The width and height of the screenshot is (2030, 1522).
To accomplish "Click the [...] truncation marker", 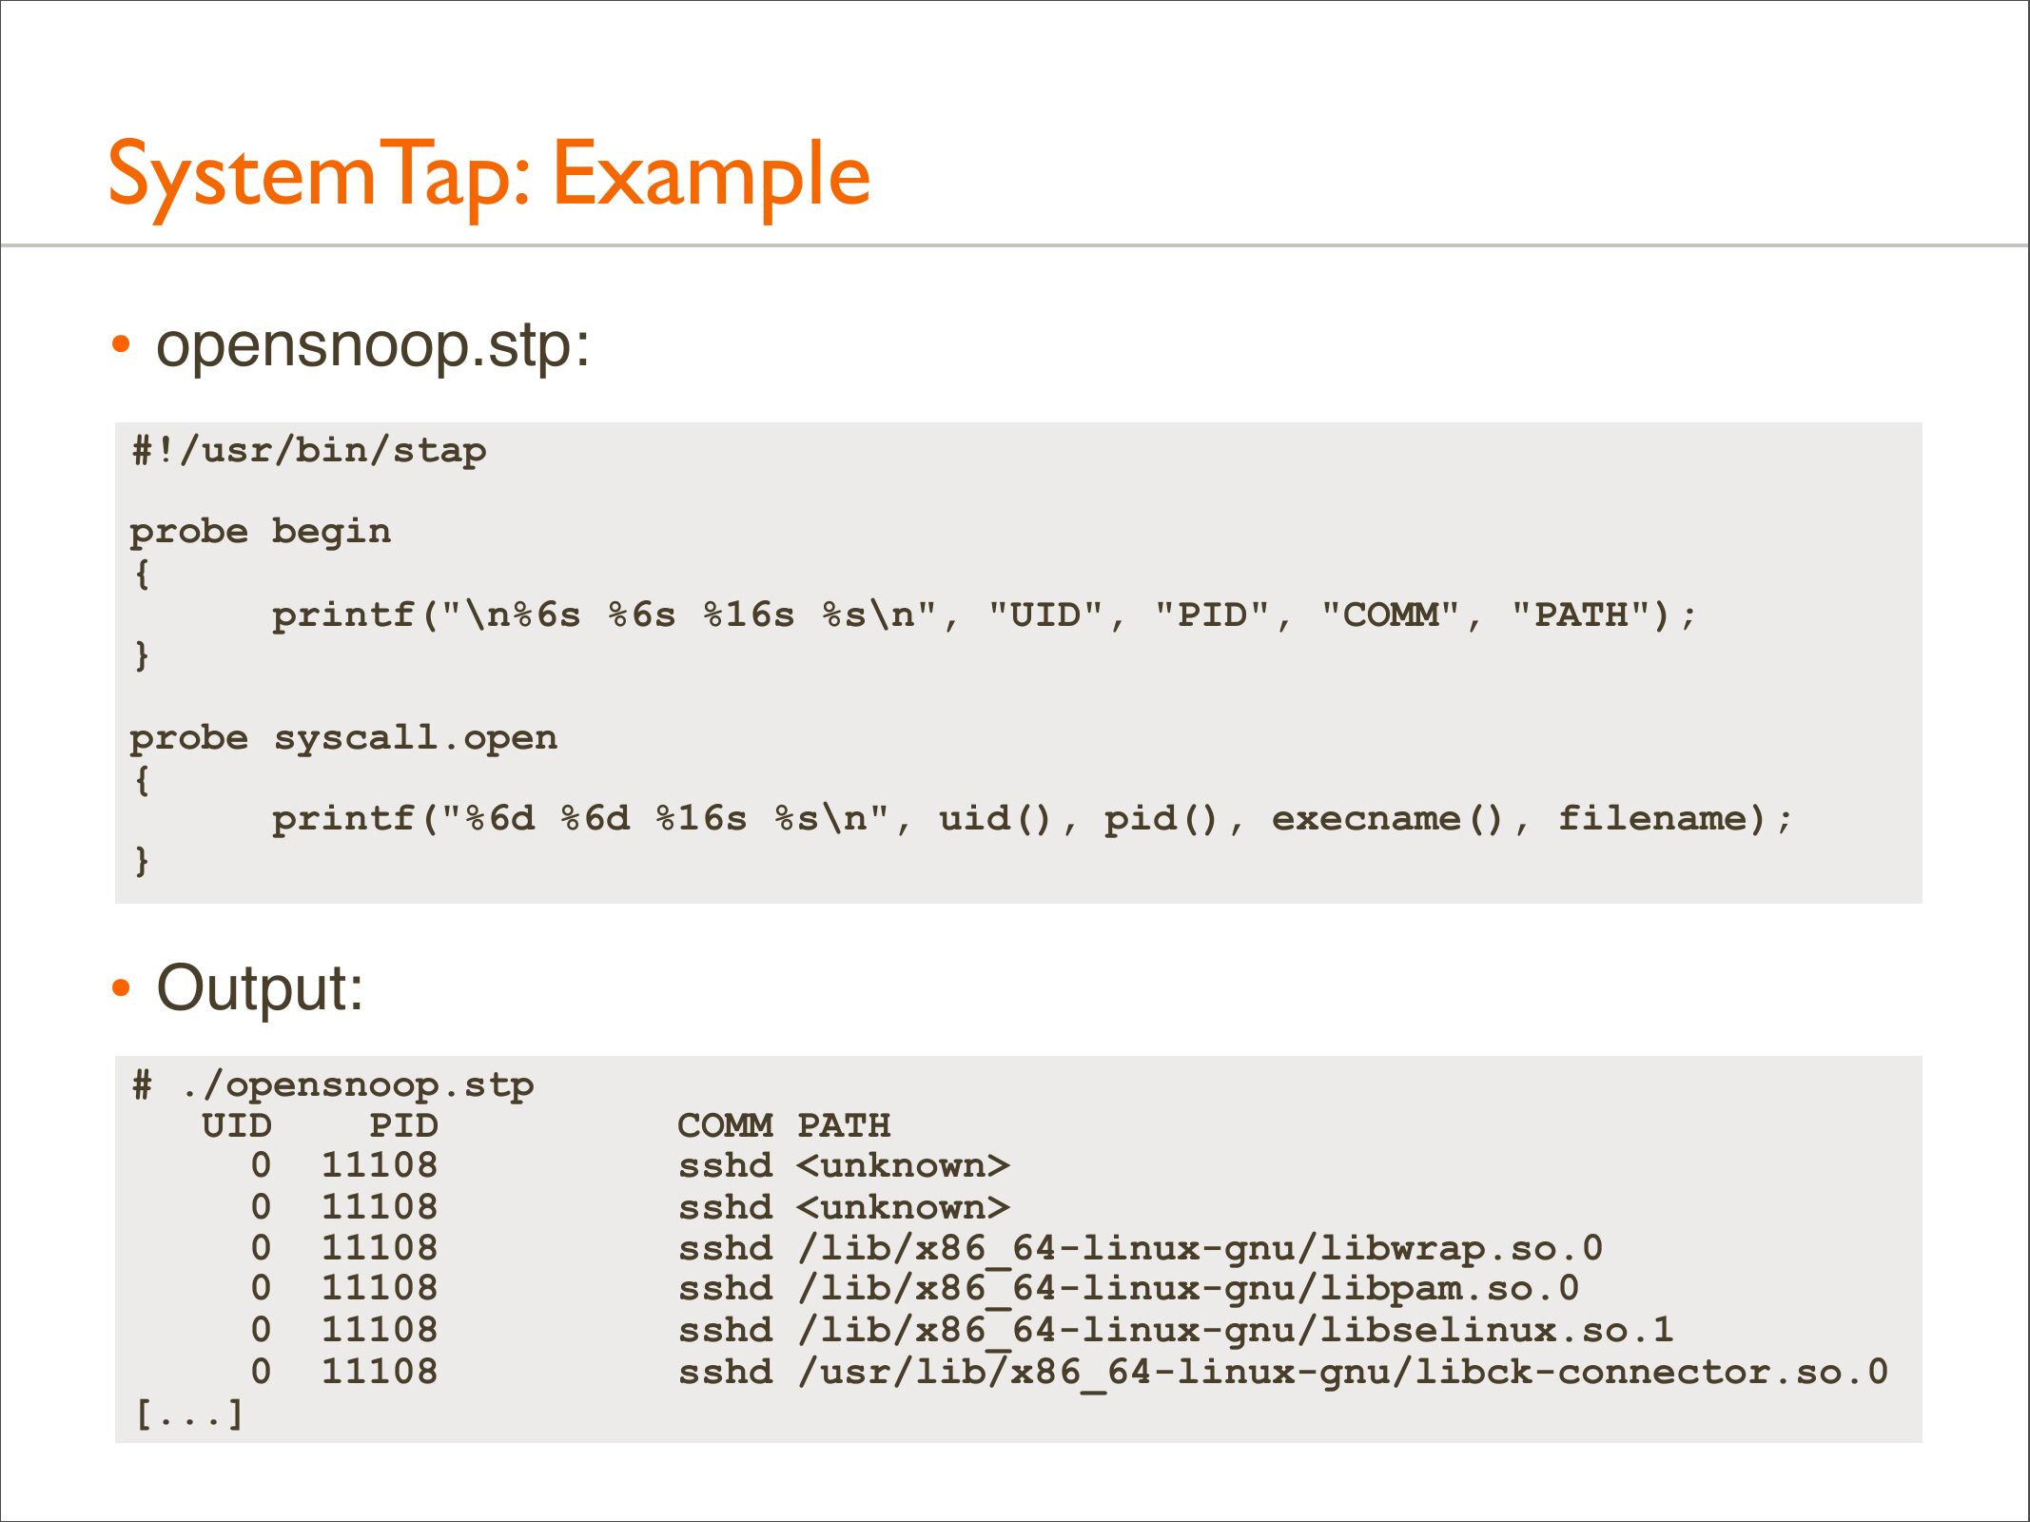I will (x=189, y=1414).
